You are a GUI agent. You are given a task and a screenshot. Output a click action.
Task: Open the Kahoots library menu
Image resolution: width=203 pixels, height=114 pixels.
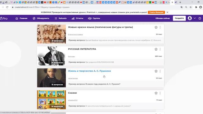point(61,18)
